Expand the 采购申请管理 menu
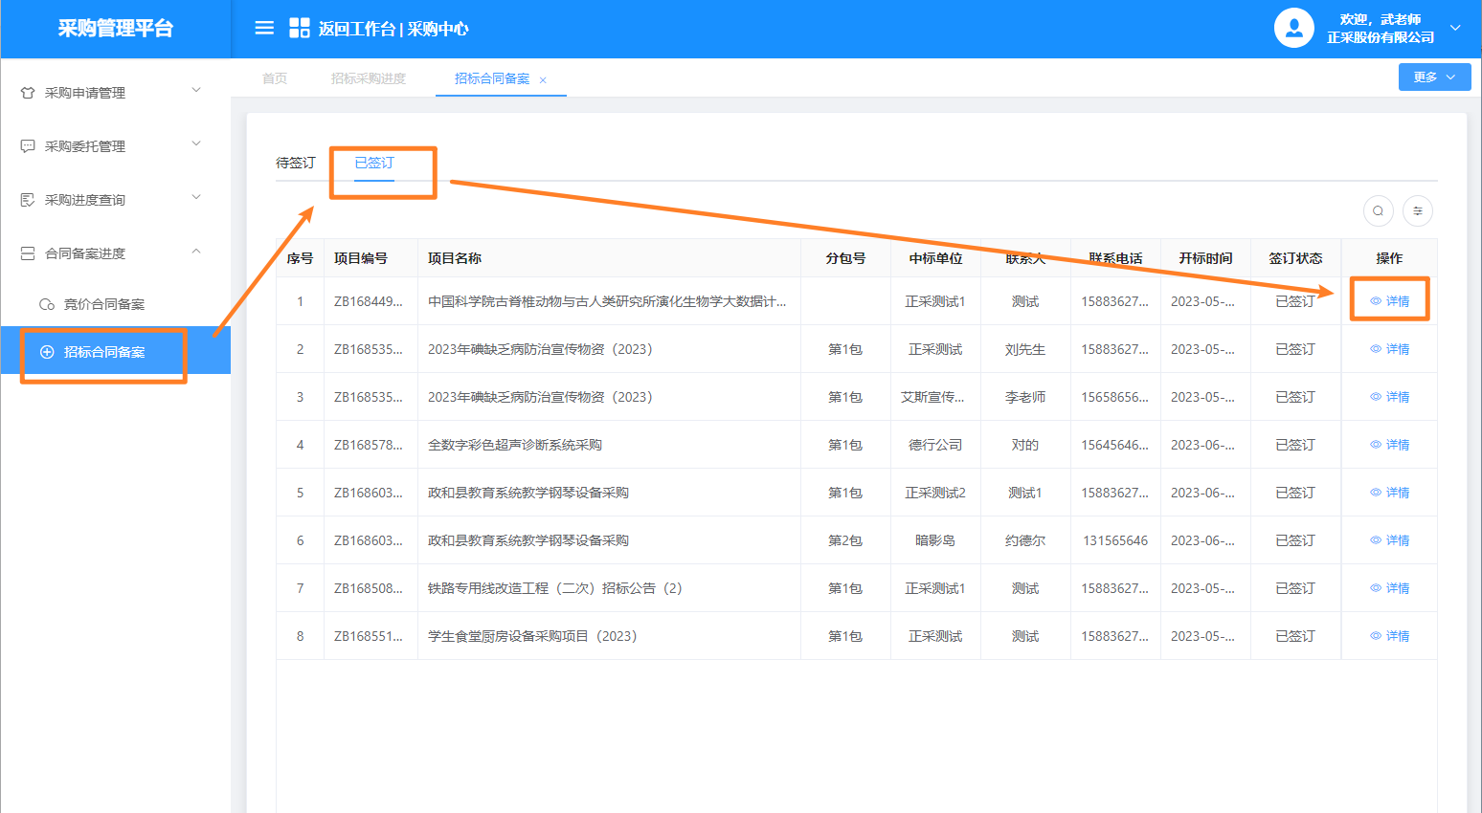The image size is (1482, 813). [196, 91]
